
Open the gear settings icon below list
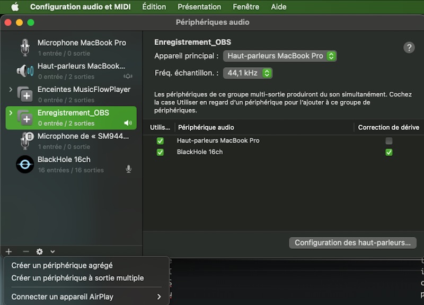pos(40,251)
